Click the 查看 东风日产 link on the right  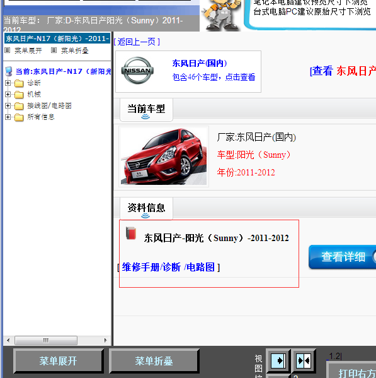[x=343, y=71]
